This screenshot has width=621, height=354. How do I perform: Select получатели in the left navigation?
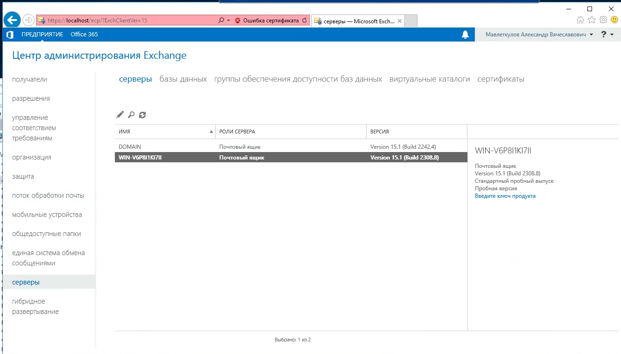tap(29, 79)
